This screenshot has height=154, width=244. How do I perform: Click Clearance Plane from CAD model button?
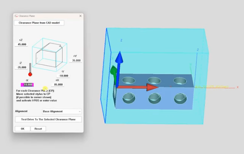click(x=39, y=23)
